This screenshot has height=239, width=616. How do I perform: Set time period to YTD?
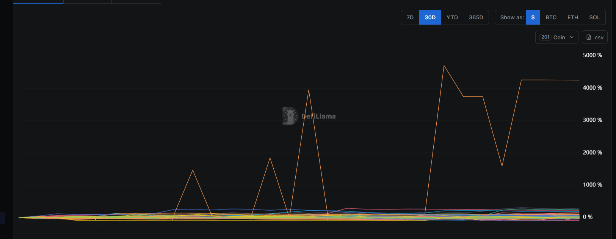[452, 17]
